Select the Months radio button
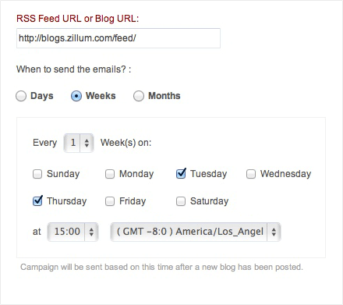 139,96
